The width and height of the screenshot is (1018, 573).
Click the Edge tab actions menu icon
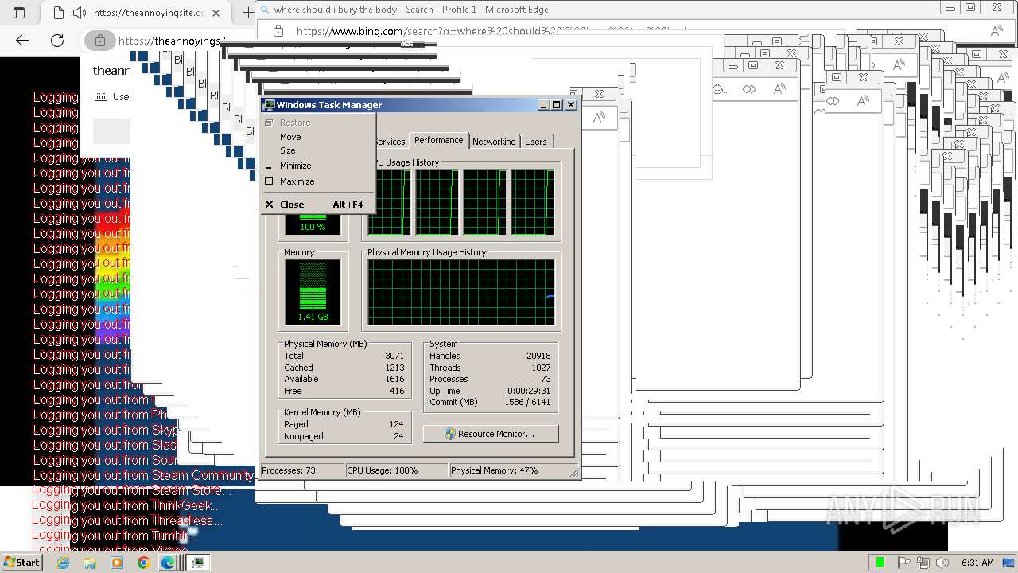tap(19, 13)
